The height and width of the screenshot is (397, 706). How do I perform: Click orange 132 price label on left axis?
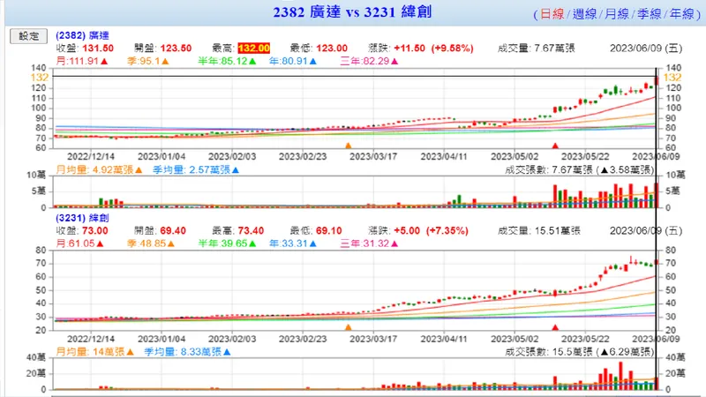39,78
